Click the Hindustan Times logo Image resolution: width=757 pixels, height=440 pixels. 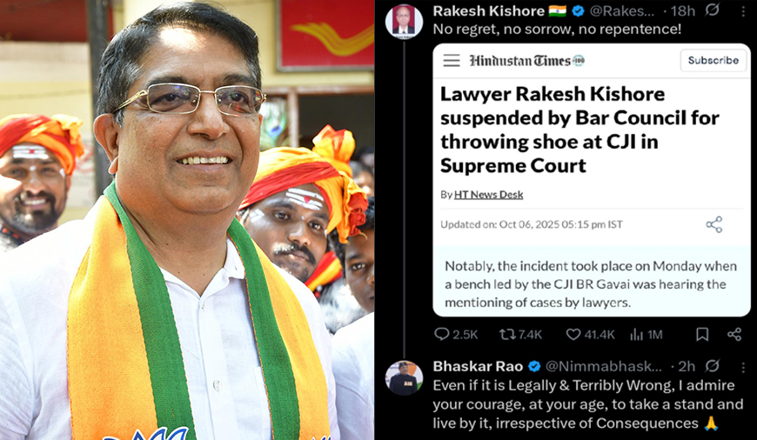click(526, 60)
